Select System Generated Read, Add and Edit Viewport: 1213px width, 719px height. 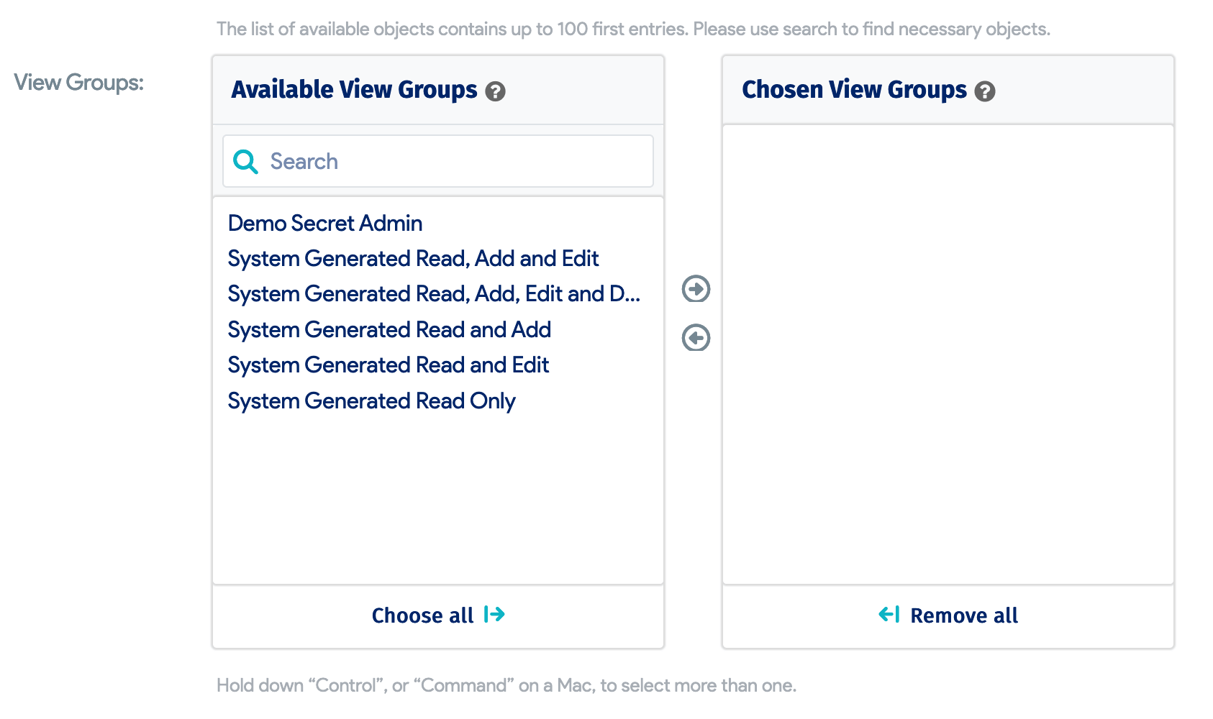(x=413, y=259)
